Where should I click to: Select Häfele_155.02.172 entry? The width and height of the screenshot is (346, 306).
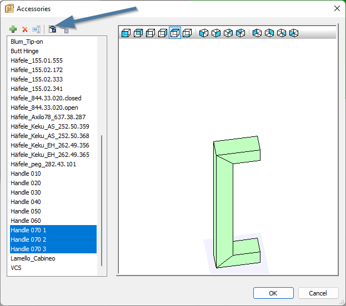53,70
